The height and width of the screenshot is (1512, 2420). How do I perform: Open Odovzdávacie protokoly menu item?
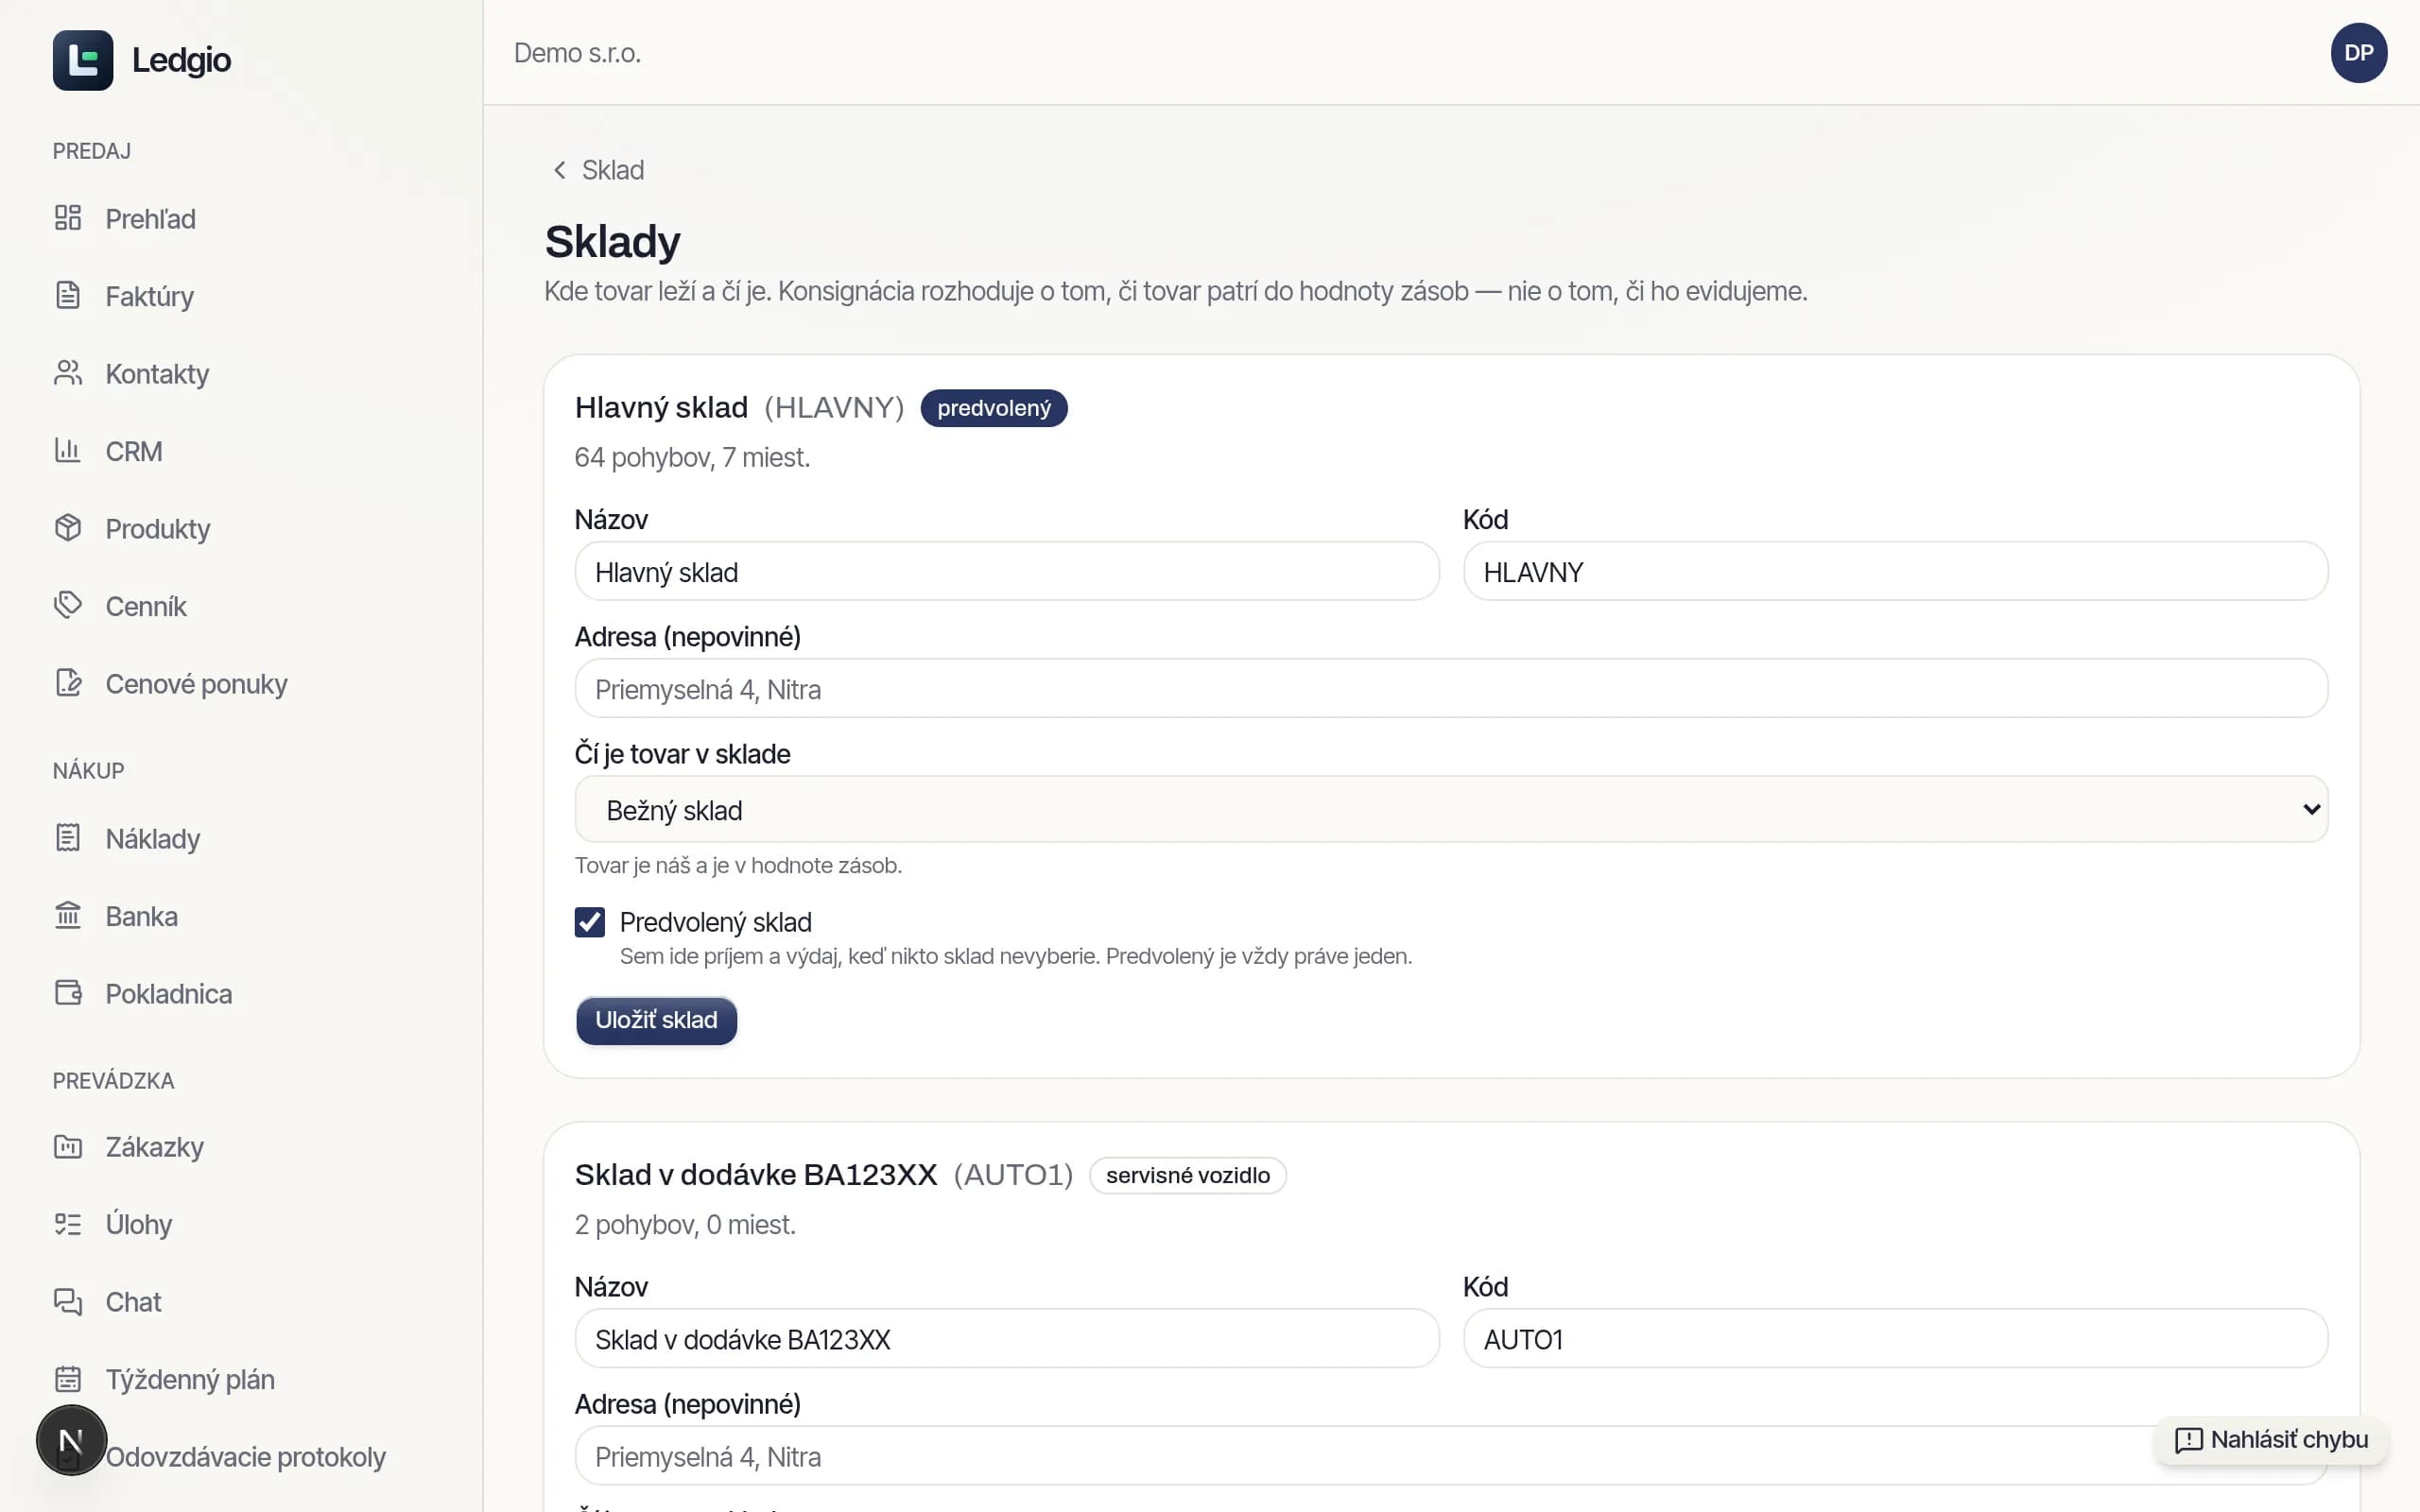(x=245, y=1457)
